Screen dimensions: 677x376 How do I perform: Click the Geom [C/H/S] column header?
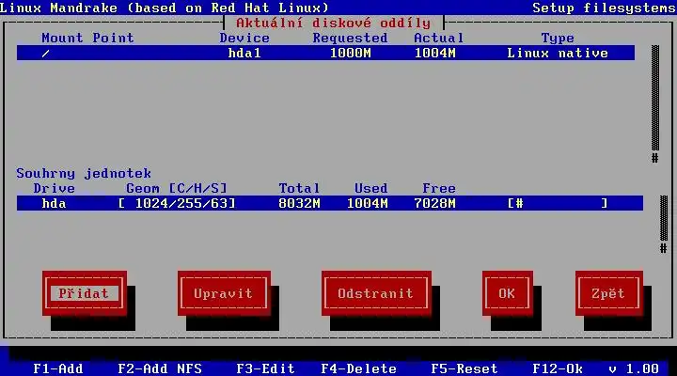click(x=177, y=188)
